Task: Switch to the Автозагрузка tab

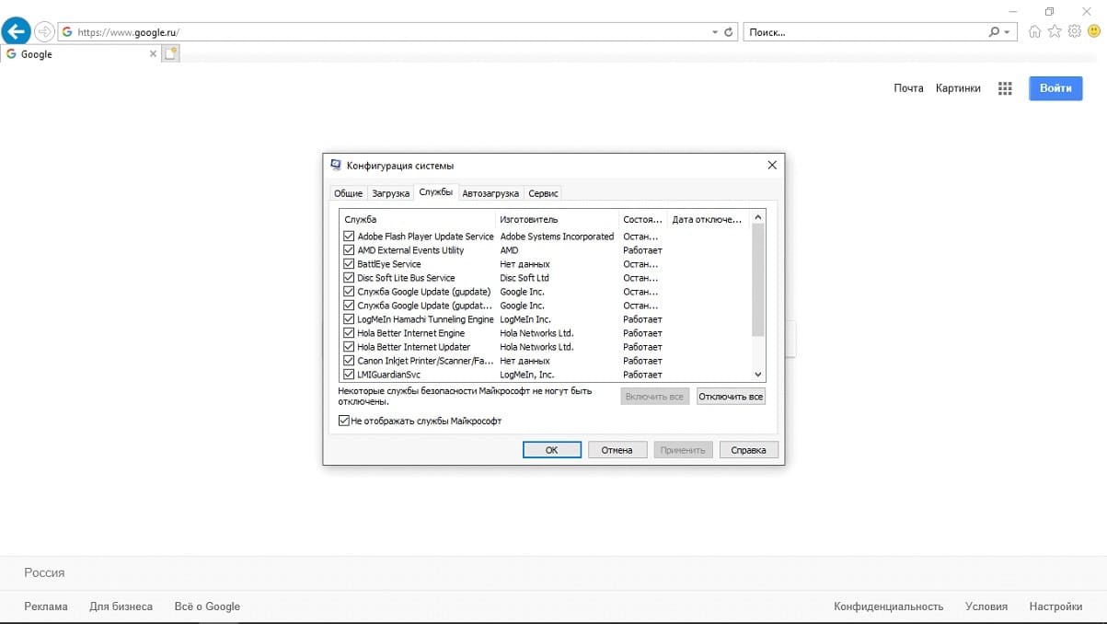Action: [x=490, y=193]
